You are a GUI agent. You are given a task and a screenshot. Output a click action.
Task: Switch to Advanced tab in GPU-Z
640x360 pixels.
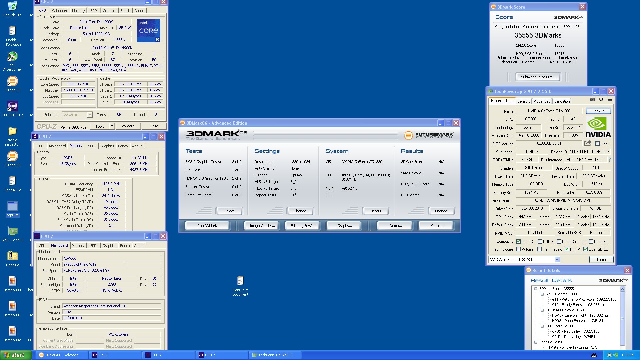[542, 101]
